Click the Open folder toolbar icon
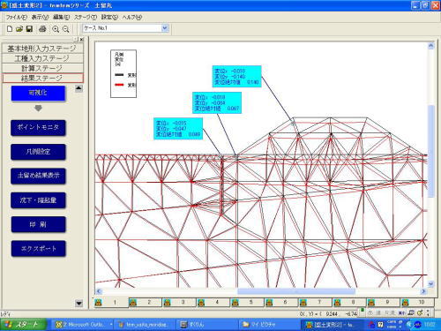Screen dimensions: 441x331 point(19,29)
